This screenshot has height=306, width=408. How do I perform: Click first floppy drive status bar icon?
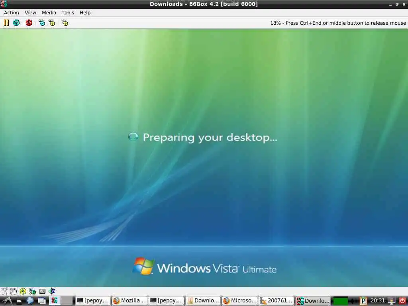(4, 291)
